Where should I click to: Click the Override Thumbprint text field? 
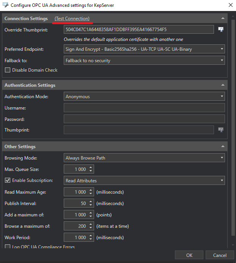point(139,30)
